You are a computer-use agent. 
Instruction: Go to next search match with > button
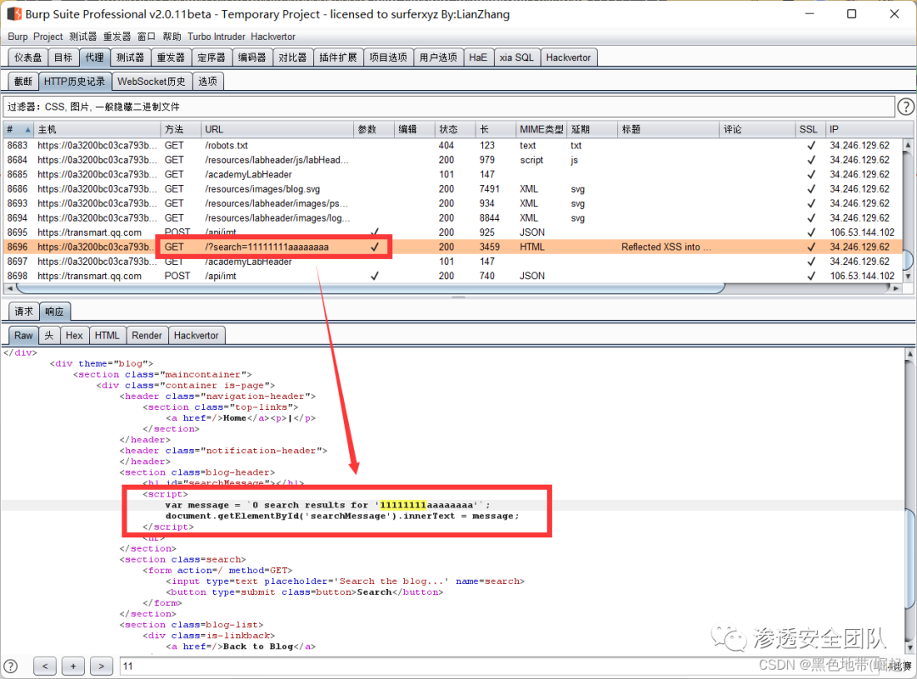point(100,665)
